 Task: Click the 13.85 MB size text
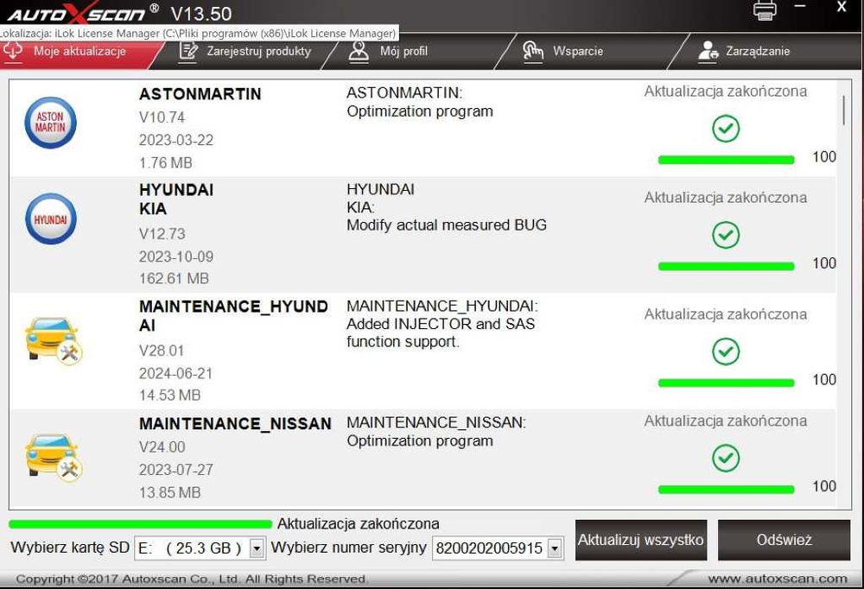tap(169, 492)
